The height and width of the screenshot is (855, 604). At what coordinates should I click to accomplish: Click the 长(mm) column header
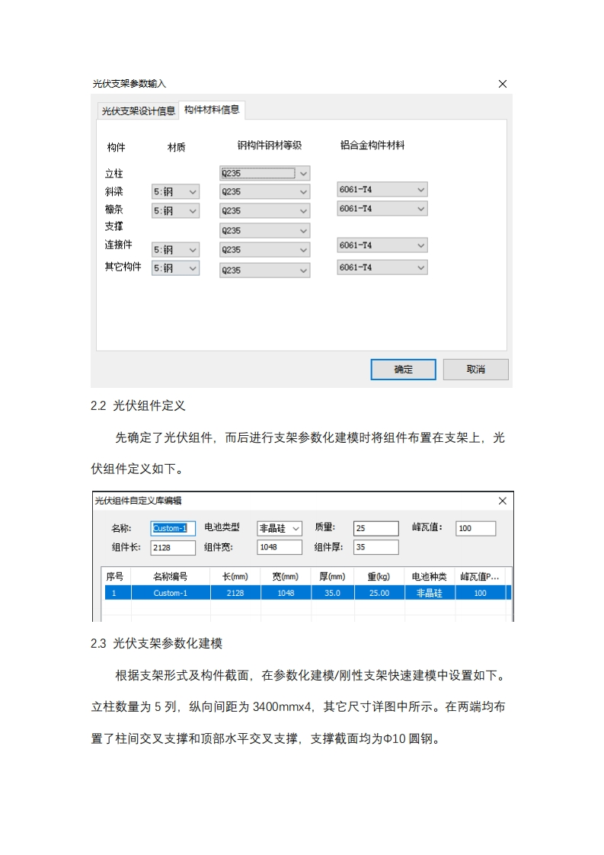[x=235, y=576]
